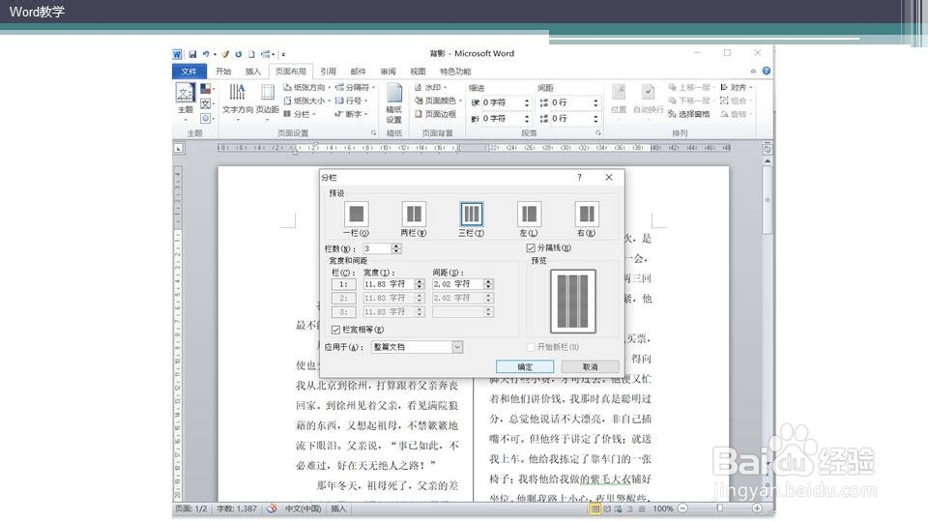Click left indent 0 字符 field
Image resolution: width=928 pixels, height=522 pixels.
click(x=502, y=103)
